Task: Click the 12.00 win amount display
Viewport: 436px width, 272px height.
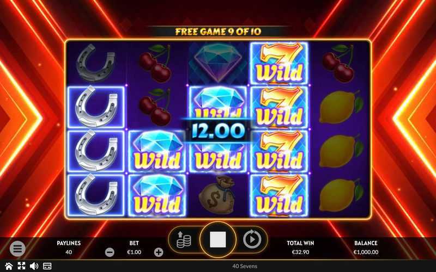Action: click(217, 131)
